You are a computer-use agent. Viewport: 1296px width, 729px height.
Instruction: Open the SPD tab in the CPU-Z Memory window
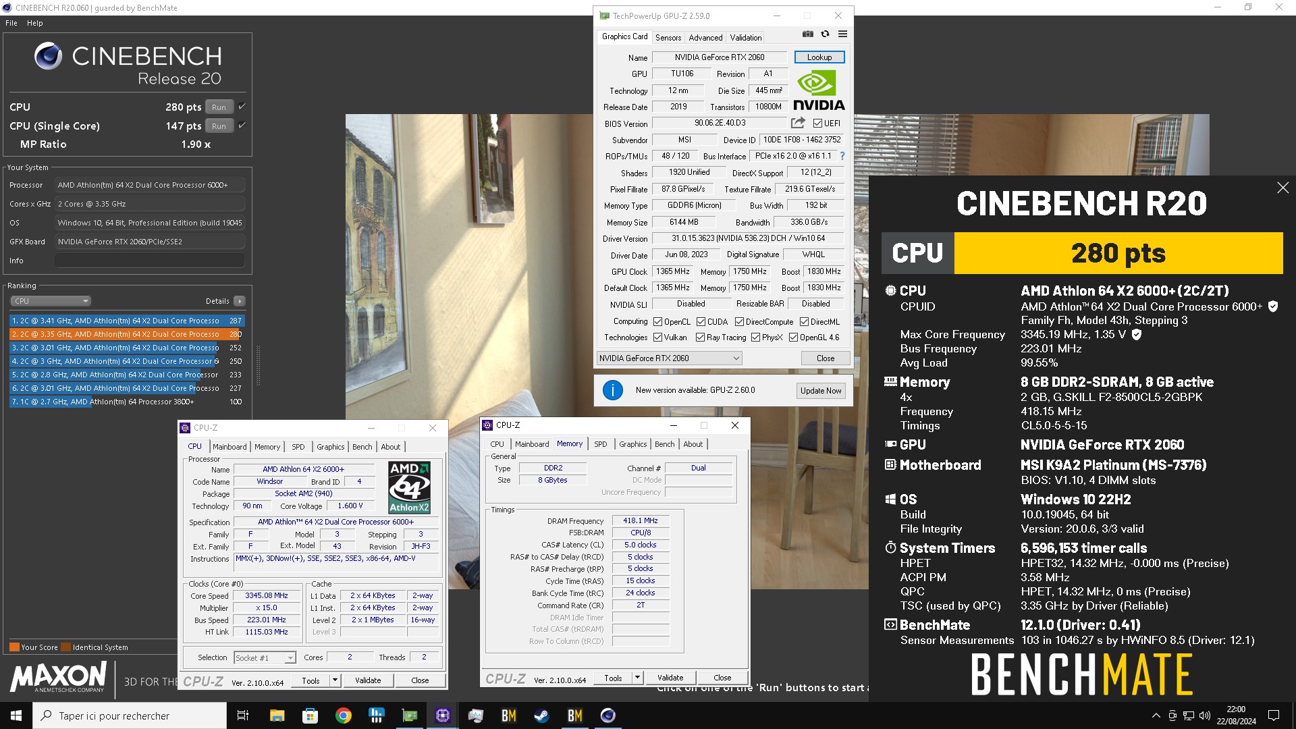[601, 444]
